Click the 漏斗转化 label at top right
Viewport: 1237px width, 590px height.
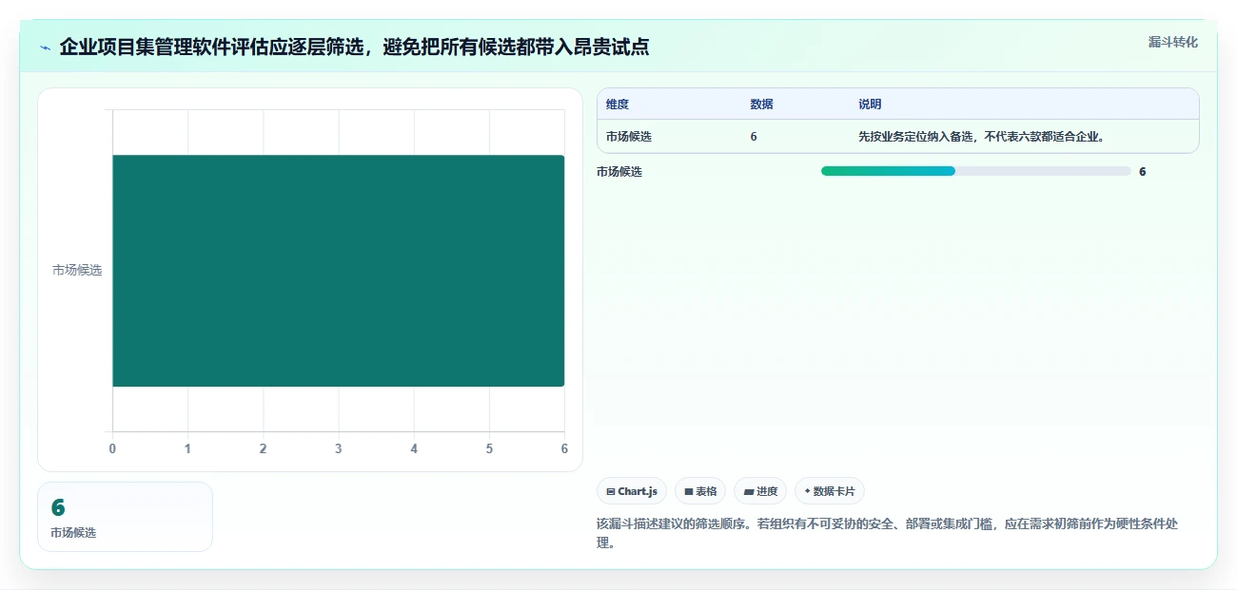pyautogui.click(x=1172, y=43)
